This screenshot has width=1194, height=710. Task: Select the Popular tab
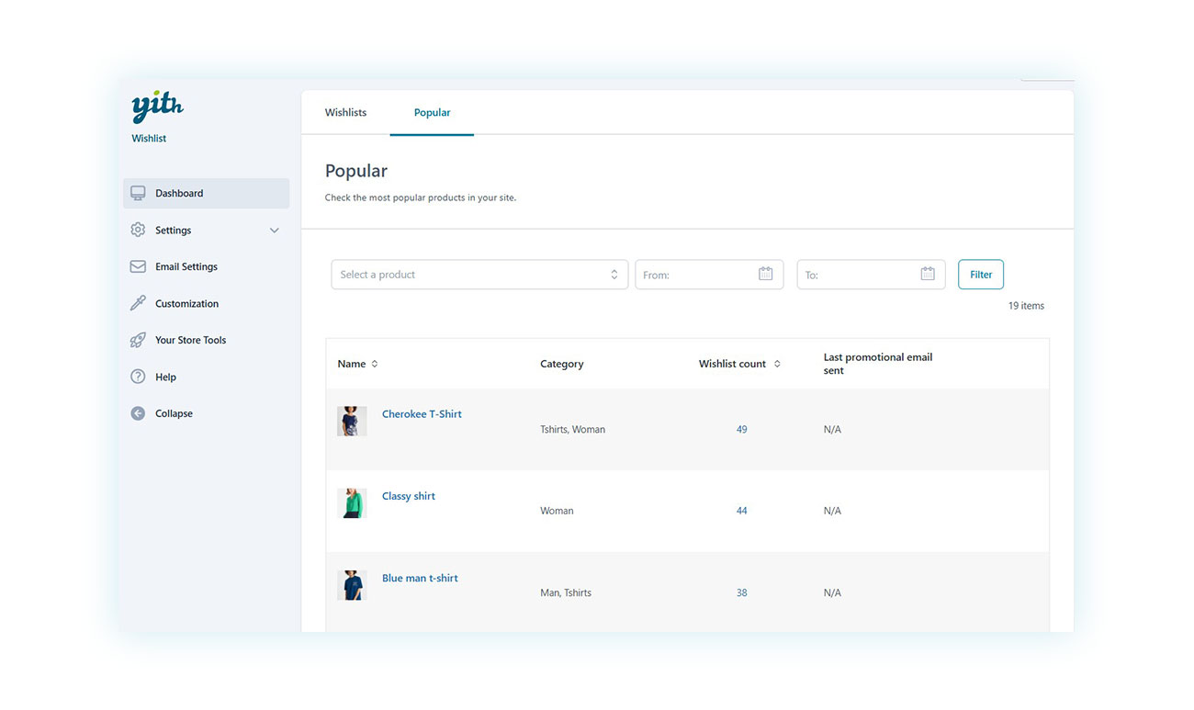pyautogui.click(x=432, y=112)
